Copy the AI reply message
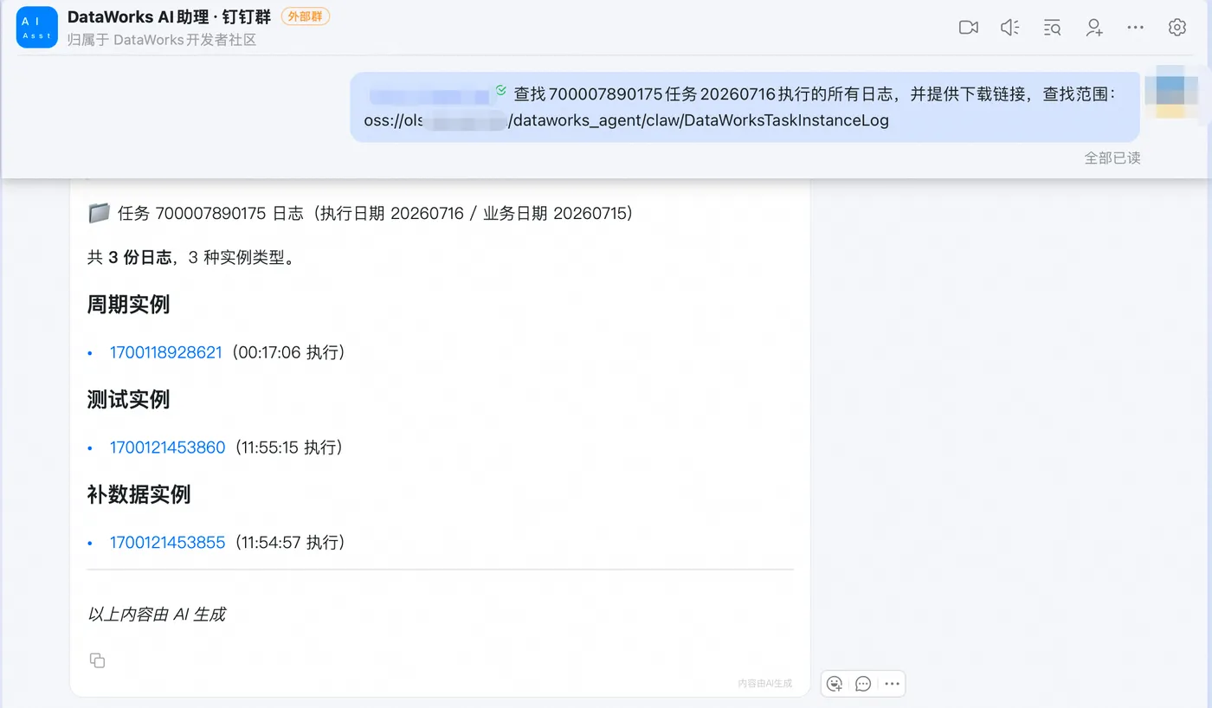Screen dimensions: 1212x708 point(97,660)
